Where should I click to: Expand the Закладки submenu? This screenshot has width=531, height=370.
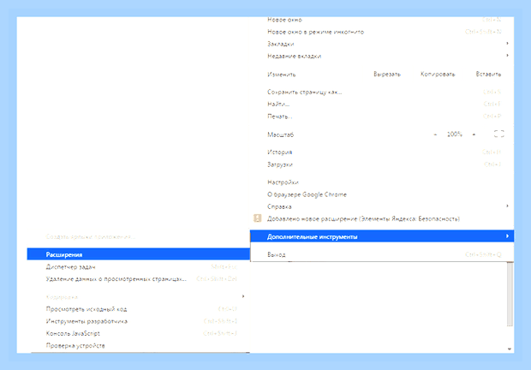point(382,44)
